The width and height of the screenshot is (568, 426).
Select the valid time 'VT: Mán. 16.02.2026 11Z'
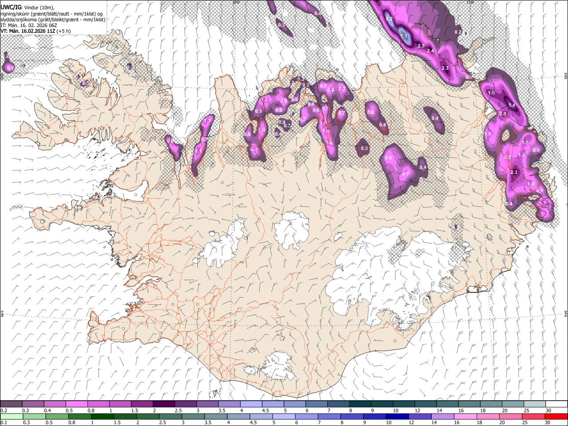pos(28,31)
